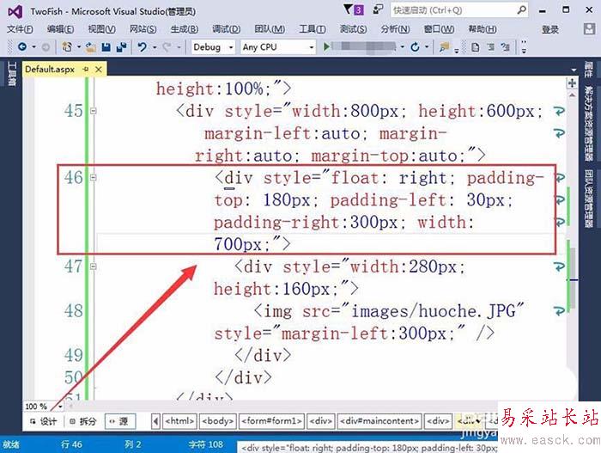Click the green Start Debugging play icon
Viewport: 601px width, 453px height.
point(326,46)
